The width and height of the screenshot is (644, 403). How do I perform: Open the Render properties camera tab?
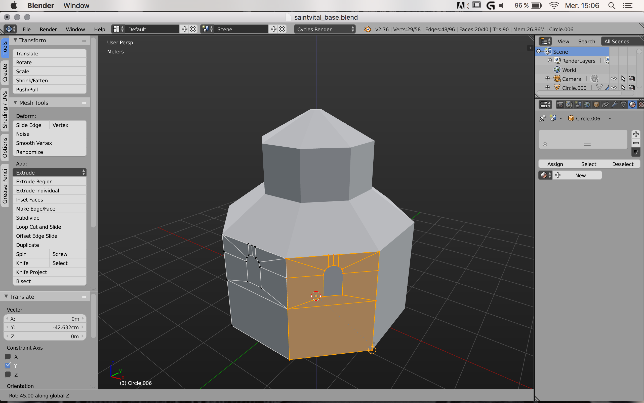click(x=560, y=105)
